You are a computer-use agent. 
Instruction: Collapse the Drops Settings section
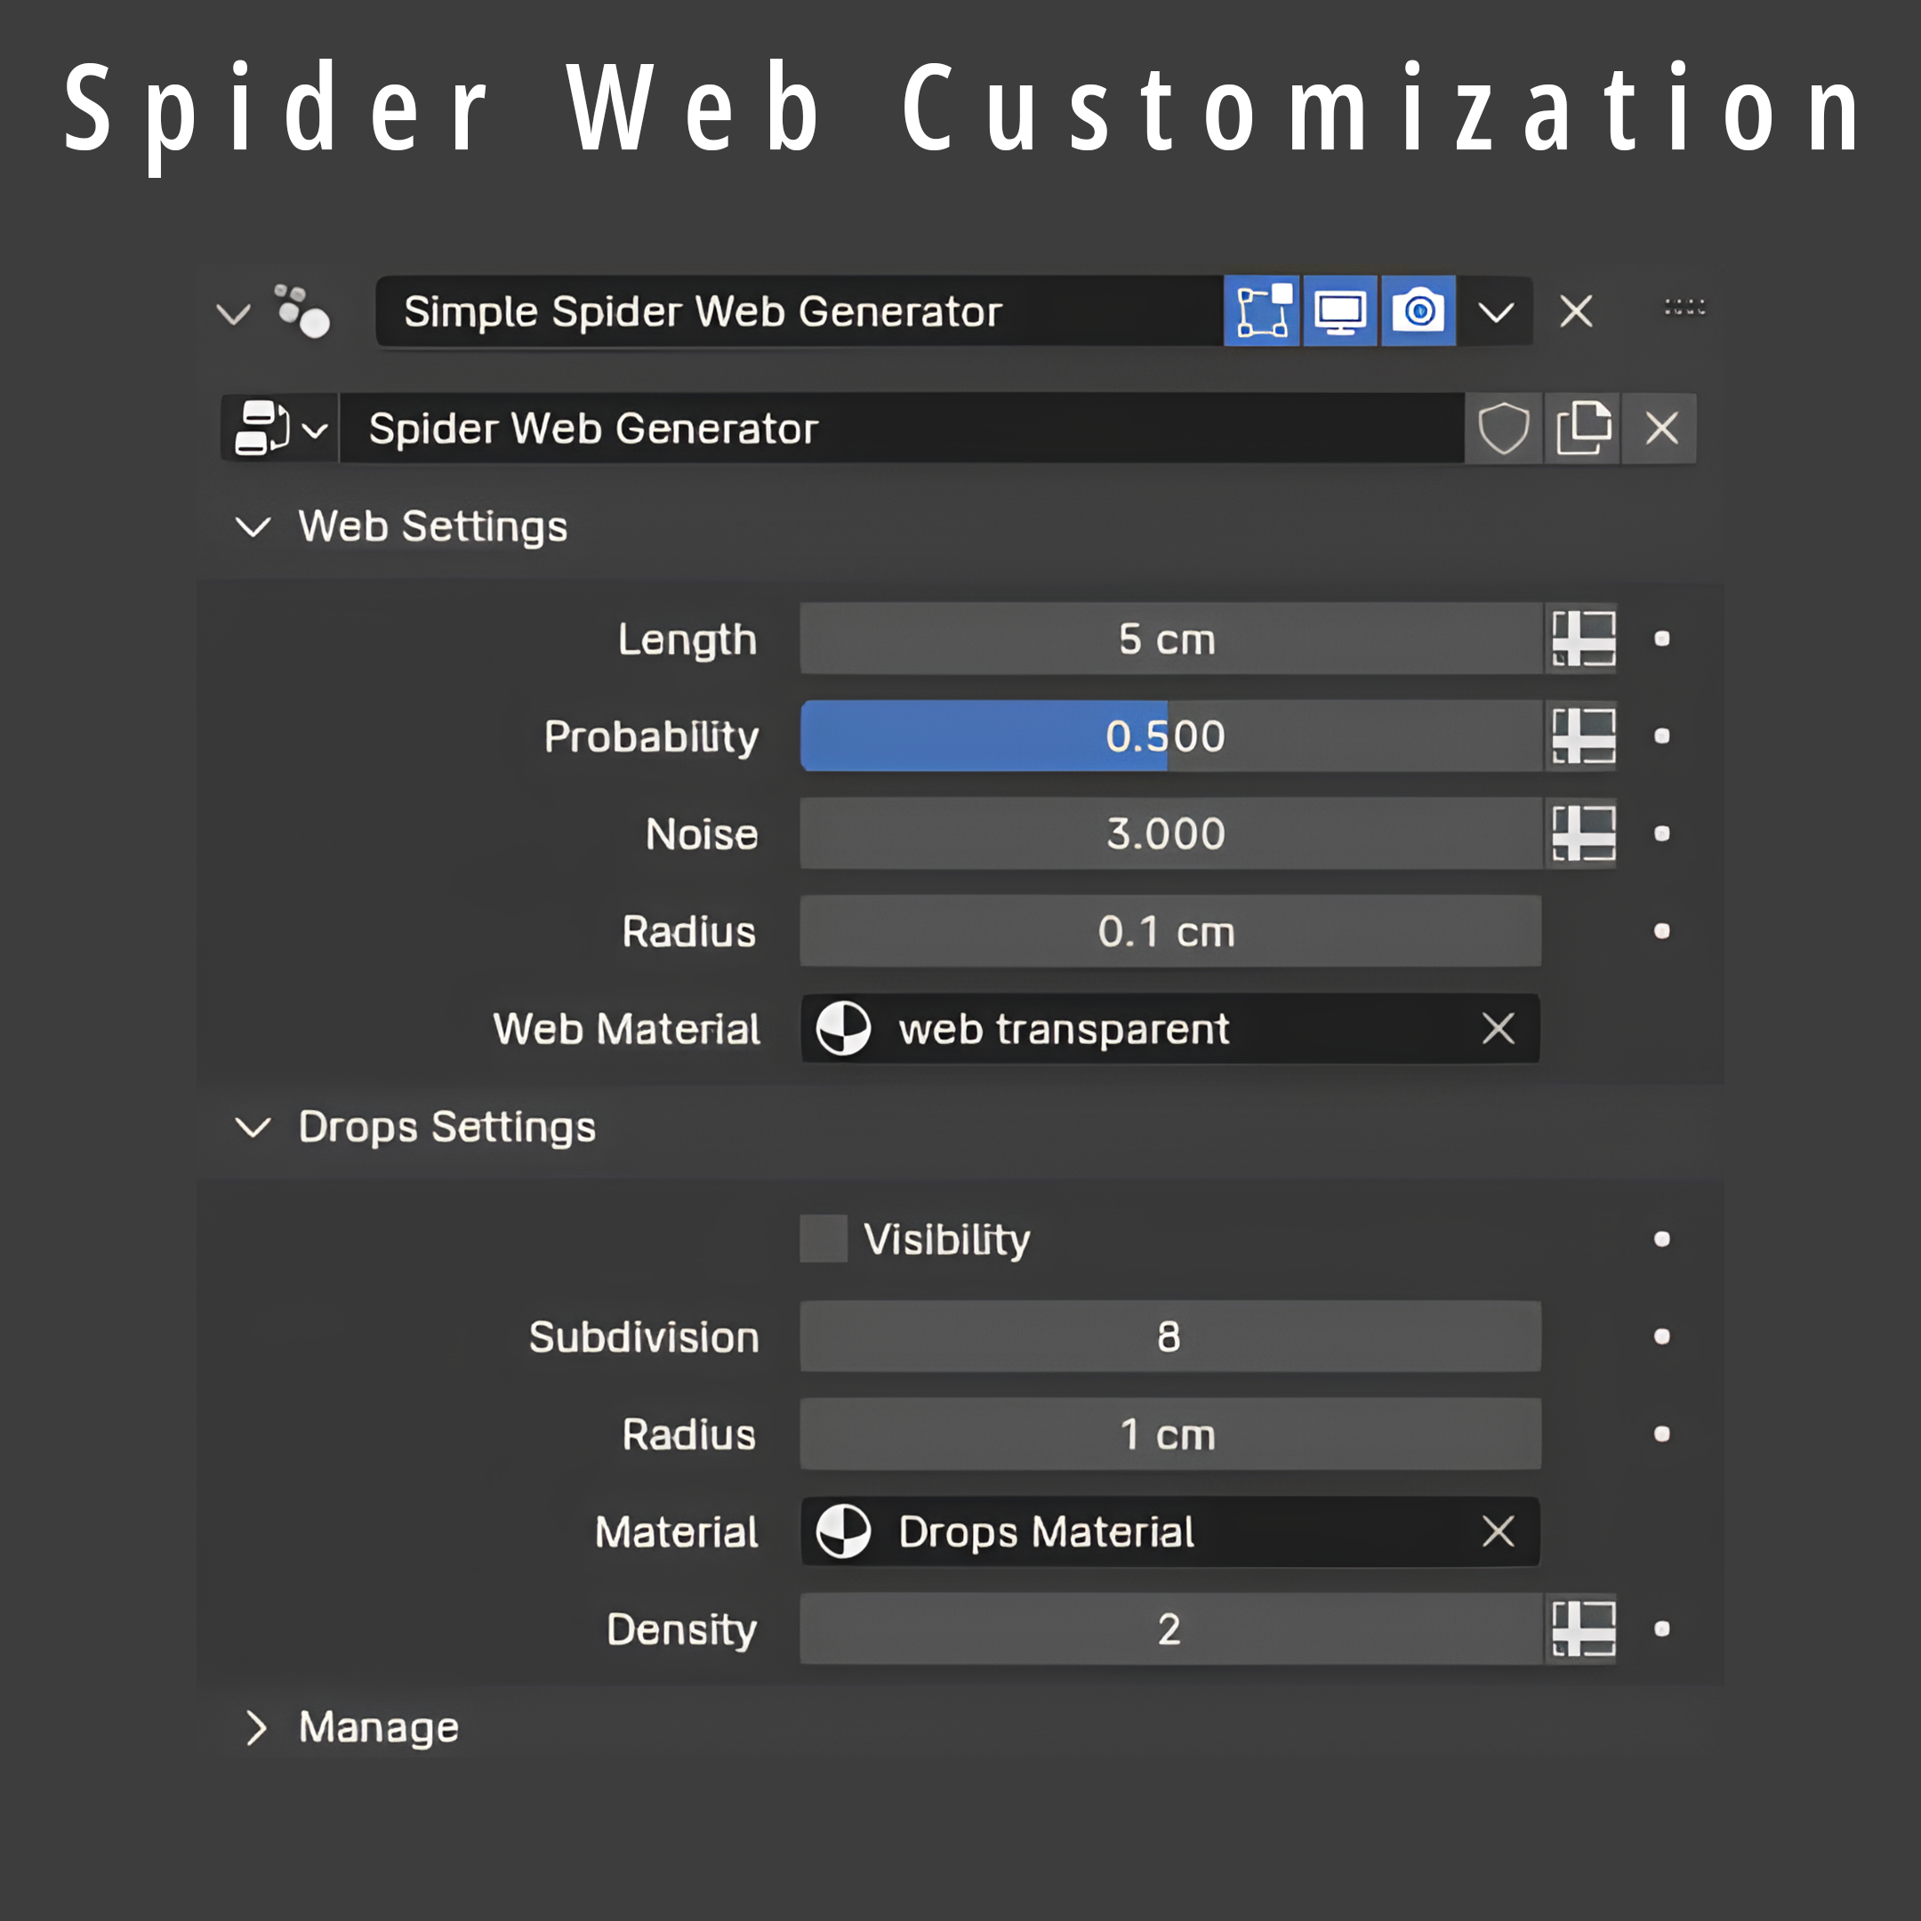click(253, 1127)
